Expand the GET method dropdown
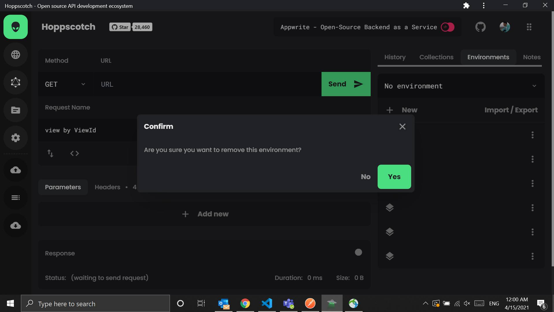 click(x=65, y=84)
